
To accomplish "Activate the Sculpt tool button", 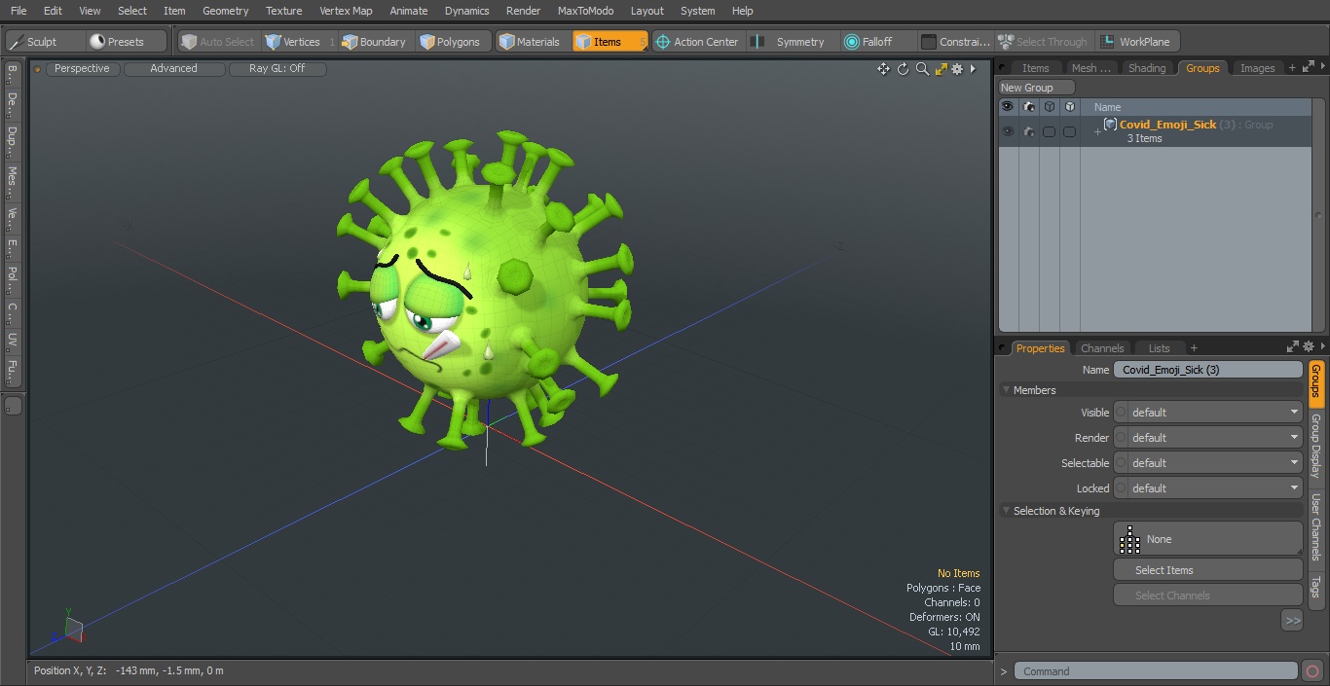I will (x=45, y=42).
